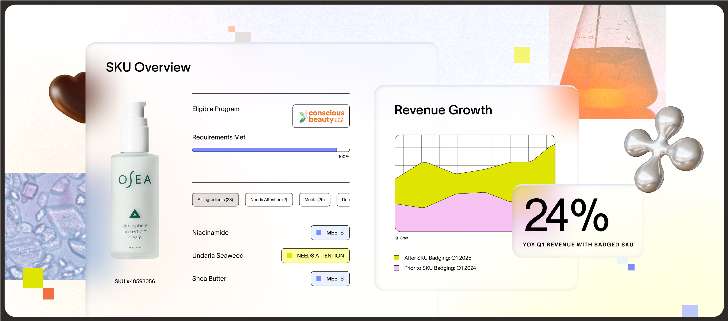Click the NEEDS ATTENTION badge for Undaria Seaweed
This screenshot has width=728, height=321.
315,256
